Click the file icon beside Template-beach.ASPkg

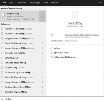(x=2, y=53)
